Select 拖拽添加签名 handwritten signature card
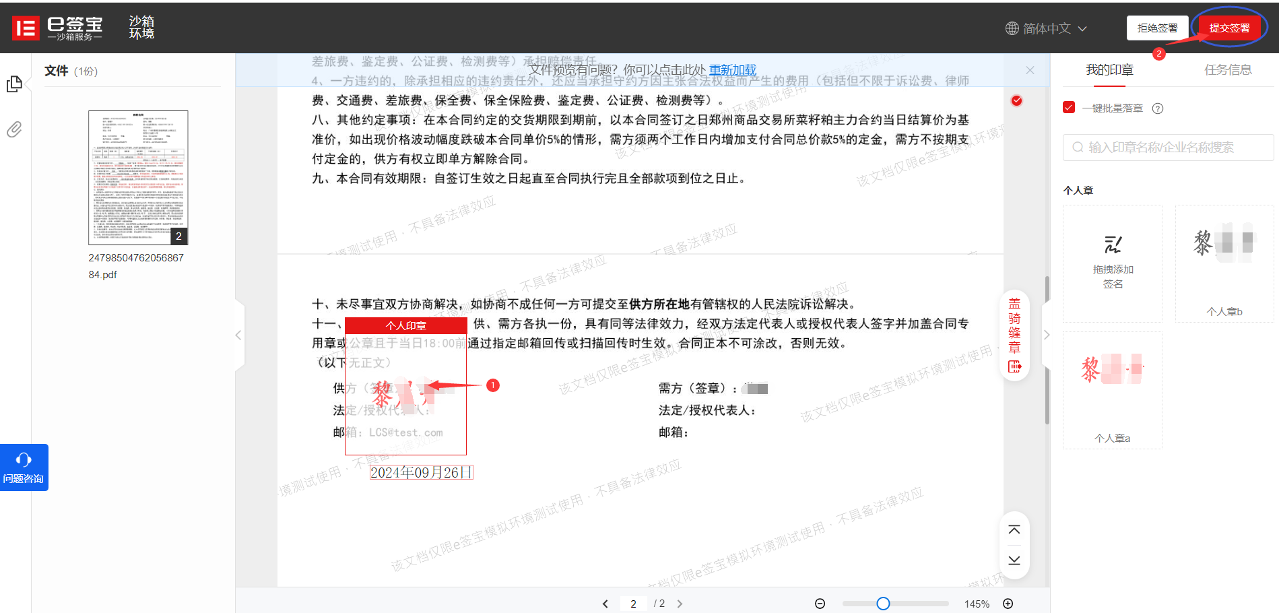This screenshot has height=613, width=1279. pos(1113,263)
